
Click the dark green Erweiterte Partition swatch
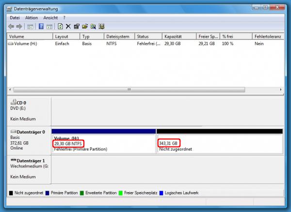click(82, 193)
